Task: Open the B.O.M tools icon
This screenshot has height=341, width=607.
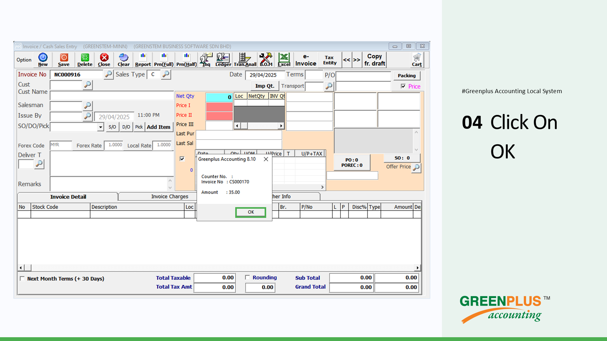Action: [266, 60]
